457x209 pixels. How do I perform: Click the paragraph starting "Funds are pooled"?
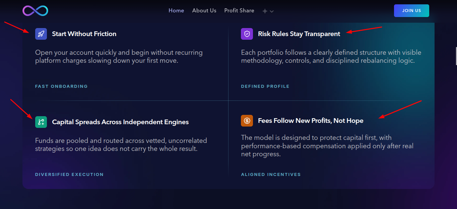click(x=121, y=145)
